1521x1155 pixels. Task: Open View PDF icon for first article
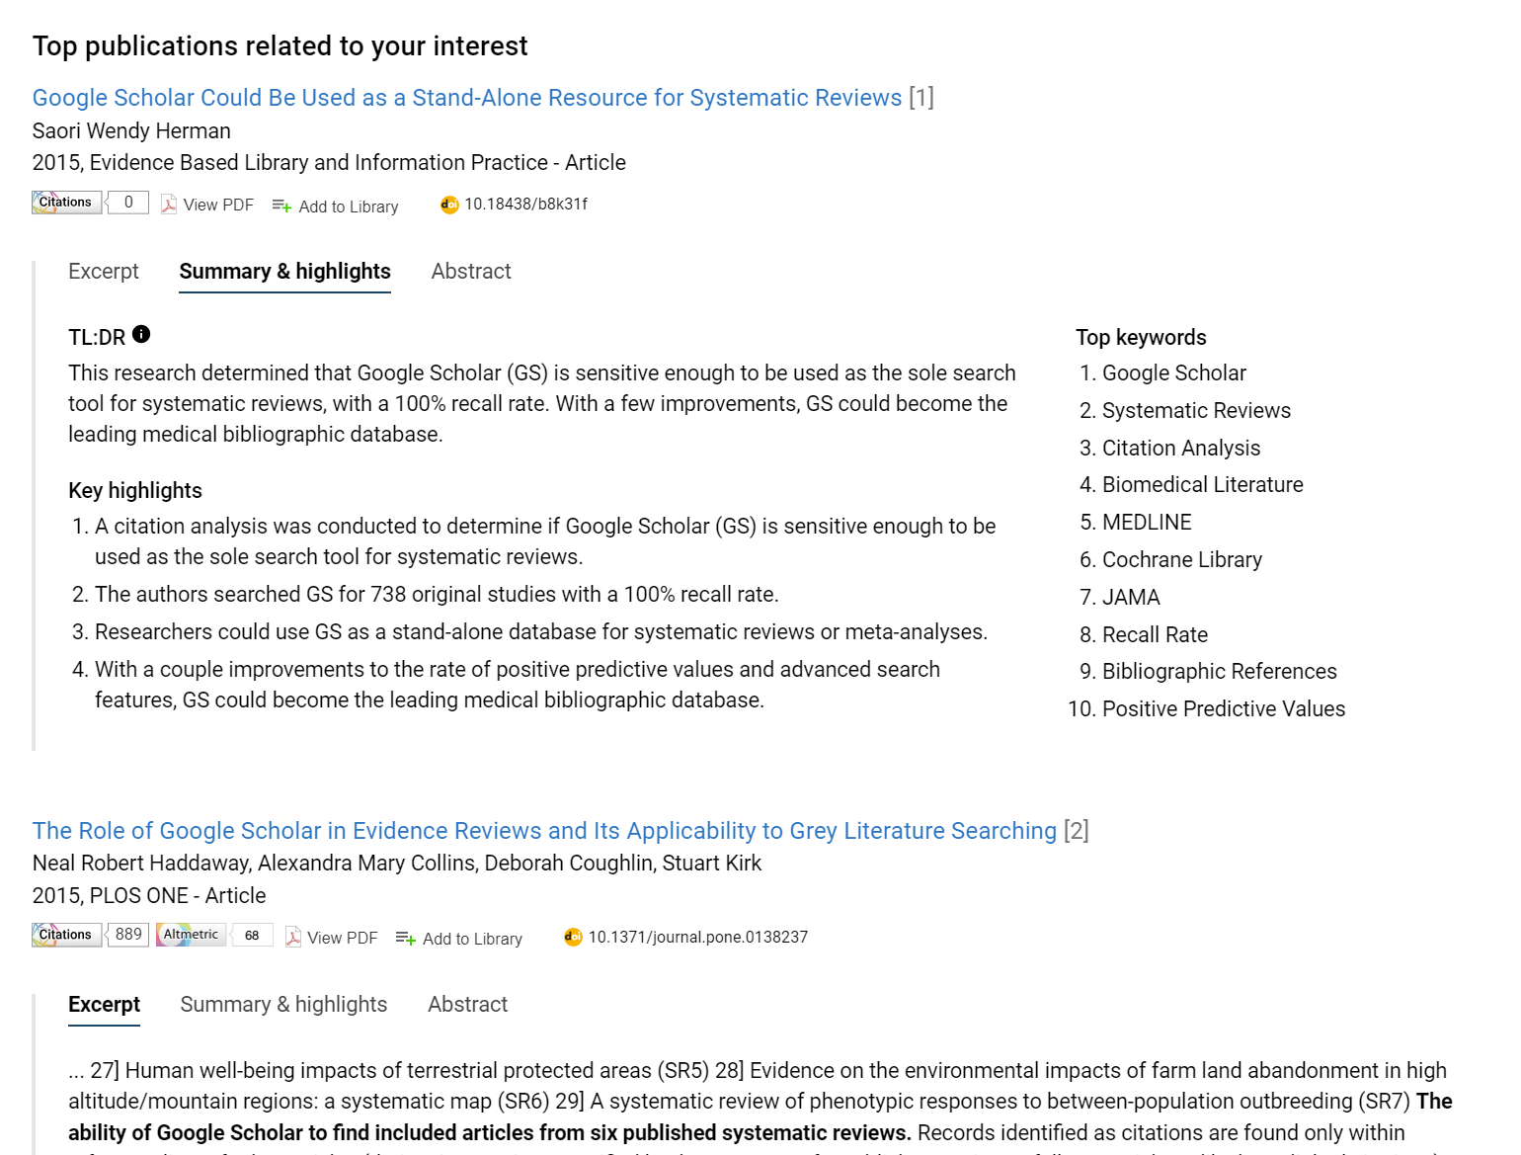point(169,205)
